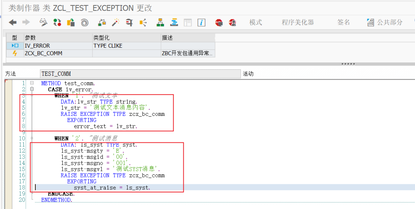Image resolution: width=415 pixels, height=209 pixels.
Task: Show the navigation window icon
Action: click(x=174, y=22)
